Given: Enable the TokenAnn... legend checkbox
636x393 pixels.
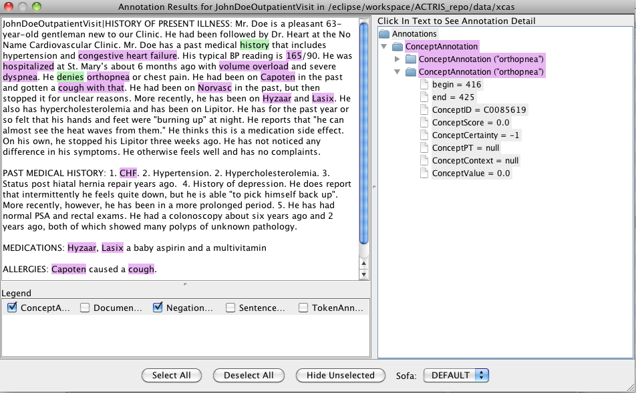Looking at the screenshot, I should coord(303,308).
